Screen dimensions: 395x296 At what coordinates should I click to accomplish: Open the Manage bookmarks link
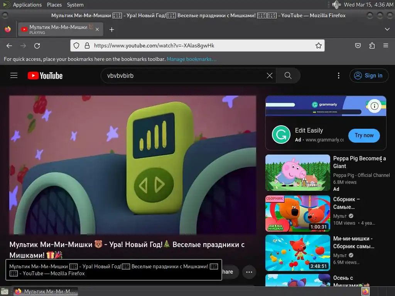tap(191, 59)
